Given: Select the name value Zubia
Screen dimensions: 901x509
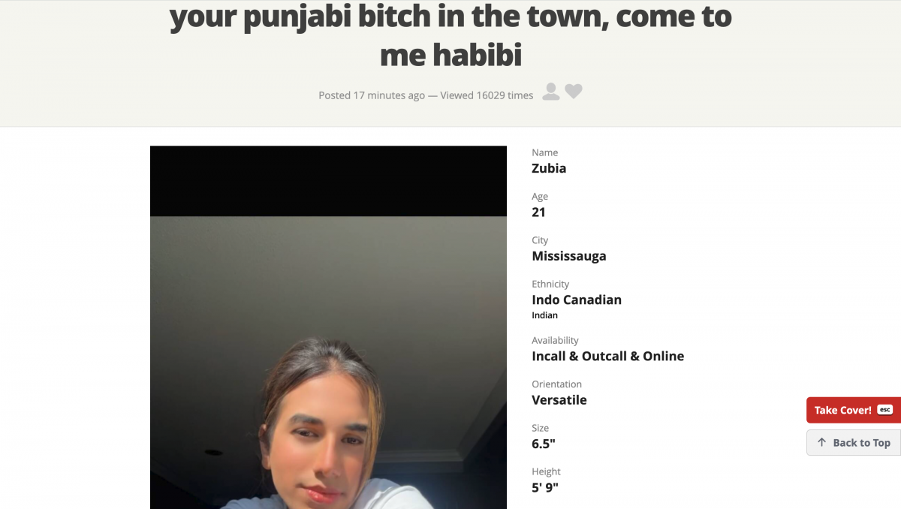Looking at the screenshot, I should coord(549,168).
